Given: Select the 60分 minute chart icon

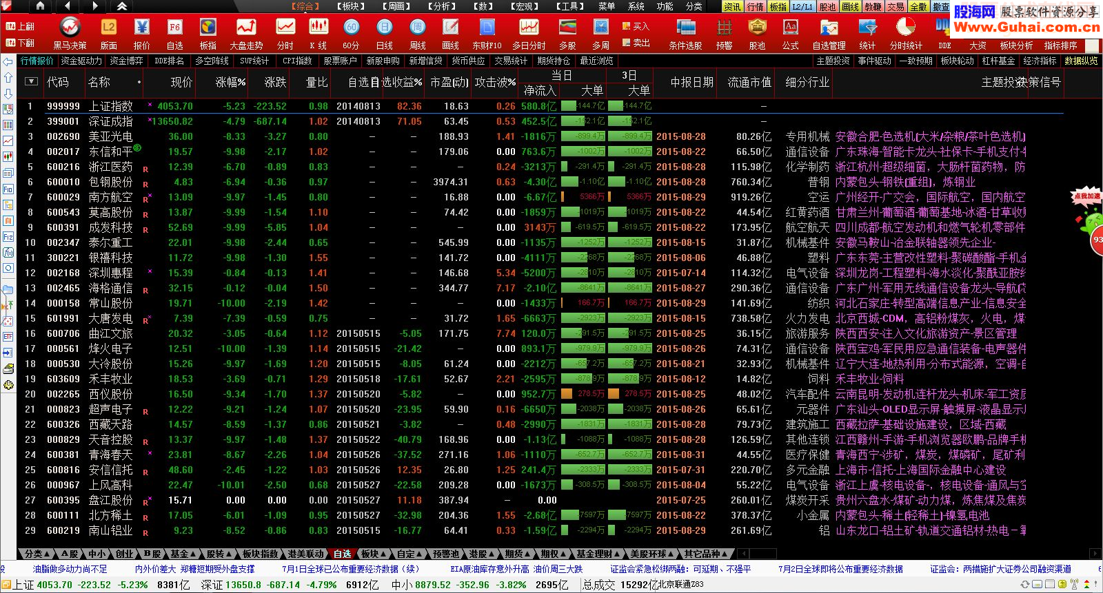Looking at the screenshot, I should point(351,33).
